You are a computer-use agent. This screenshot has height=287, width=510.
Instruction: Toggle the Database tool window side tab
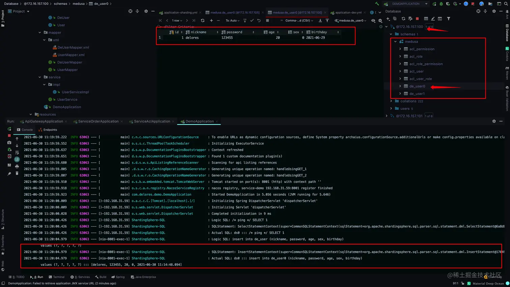tap(507, 33)
